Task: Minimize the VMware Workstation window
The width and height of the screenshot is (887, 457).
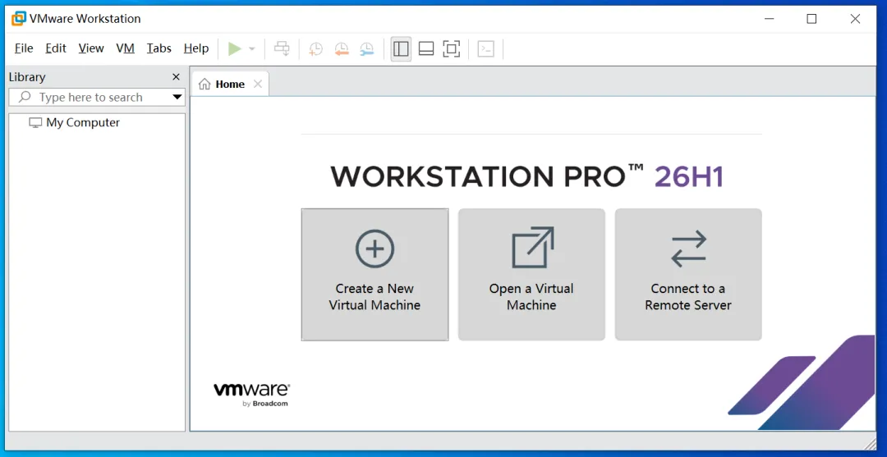Action: point(768,19)
